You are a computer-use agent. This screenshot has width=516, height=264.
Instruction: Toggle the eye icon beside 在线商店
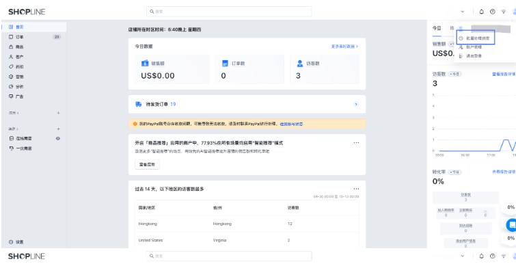click(58, 139)
